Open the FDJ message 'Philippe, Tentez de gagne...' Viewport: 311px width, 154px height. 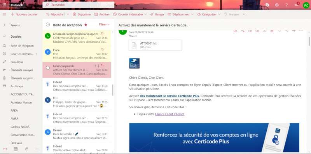click(x=77, y=102)
